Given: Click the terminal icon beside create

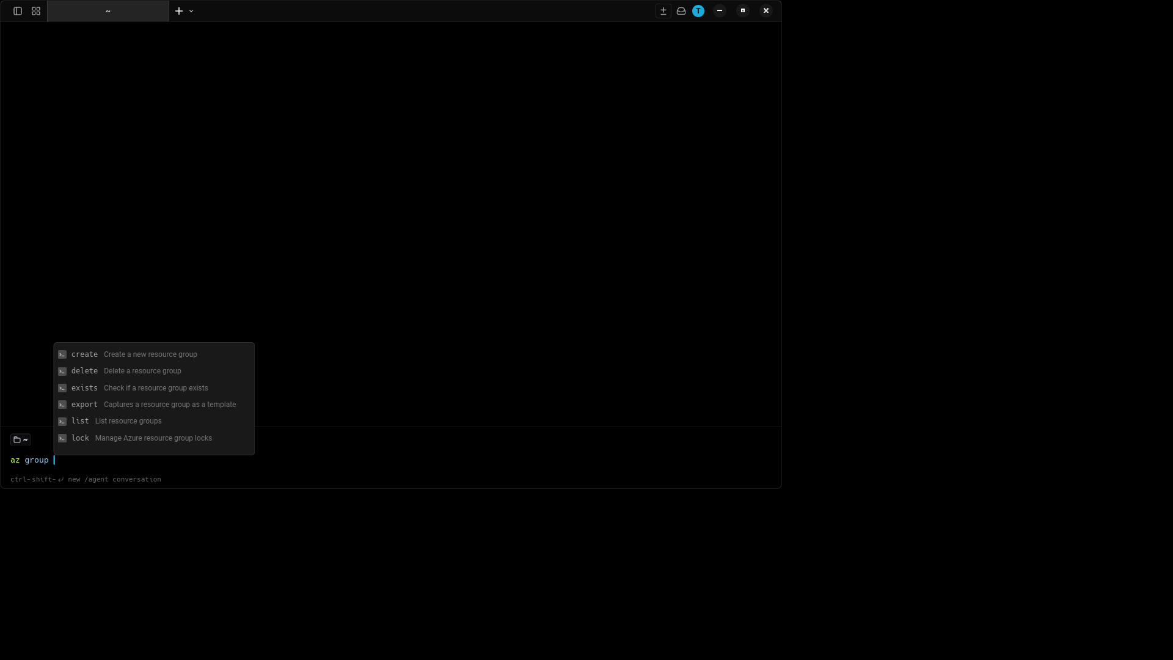Looking at the screenshot, I should point(62,354).
